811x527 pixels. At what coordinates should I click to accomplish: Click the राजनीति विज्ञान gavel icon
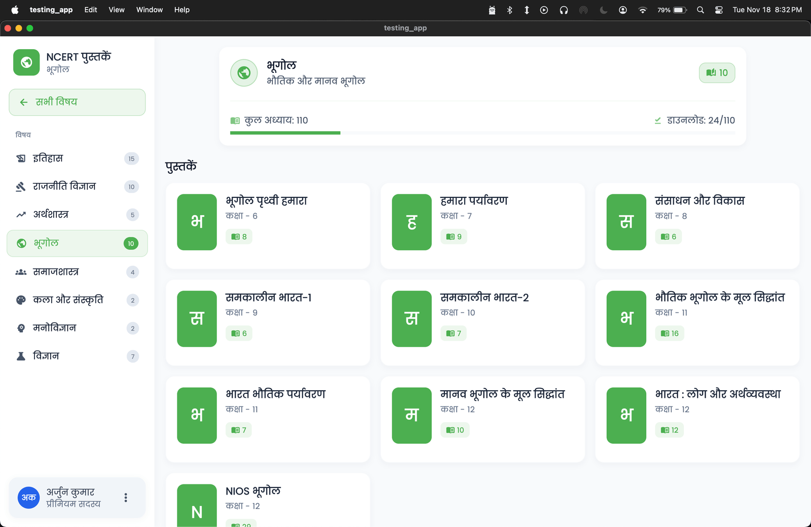[21, 187]
